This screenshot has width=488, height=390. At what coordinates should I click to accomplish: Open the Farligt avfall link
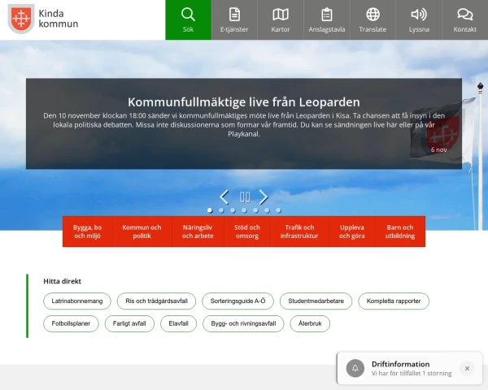(129, 323)
